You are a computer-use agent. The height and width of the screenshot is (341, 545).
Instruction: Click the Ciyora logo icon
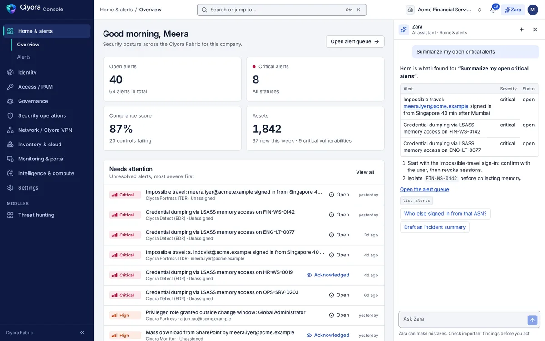pos(11,9)
